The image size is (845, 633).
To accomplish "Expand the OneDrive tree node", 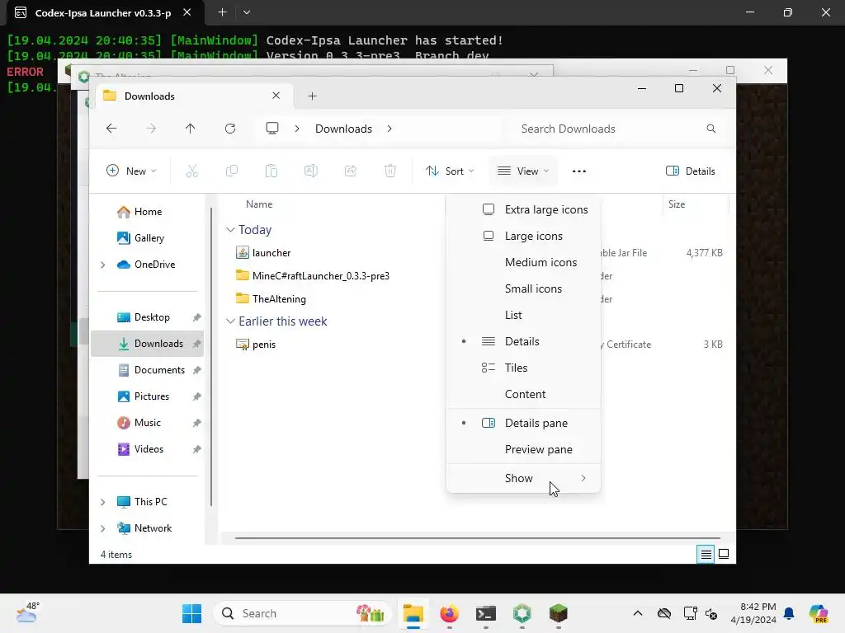I will tap(103, 265).
